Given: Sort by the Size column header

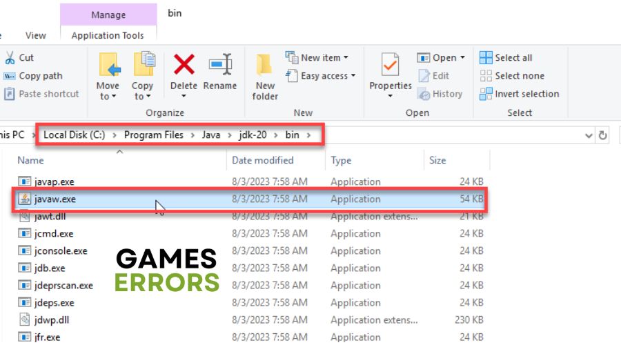Looking at the screenshot, I should (x=437, y=160).
